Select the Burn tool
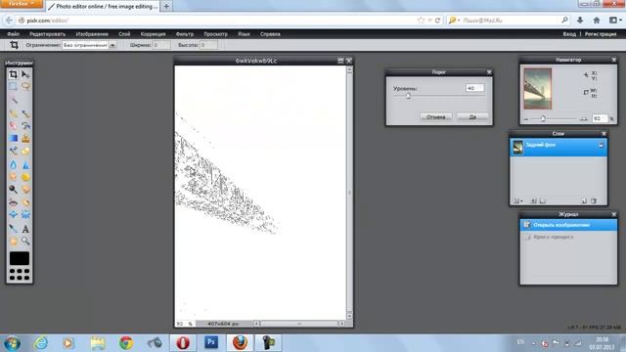Image resolution: width=626 pixels, height=352 pixels. pos(25,189)
